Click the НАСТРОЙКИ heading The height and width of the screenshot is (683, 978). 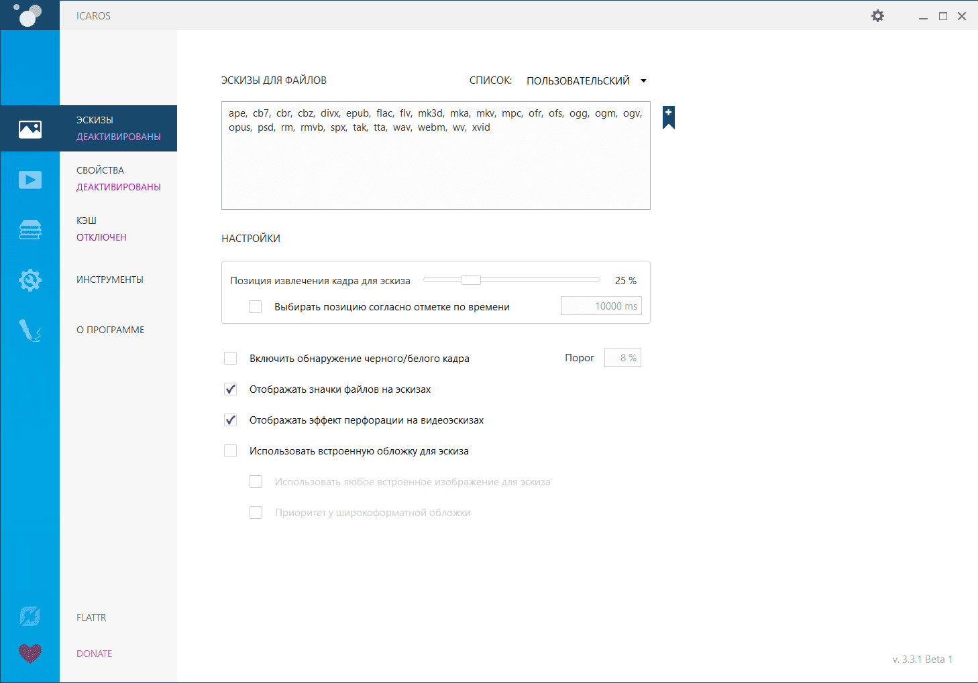tap(251, 239)
